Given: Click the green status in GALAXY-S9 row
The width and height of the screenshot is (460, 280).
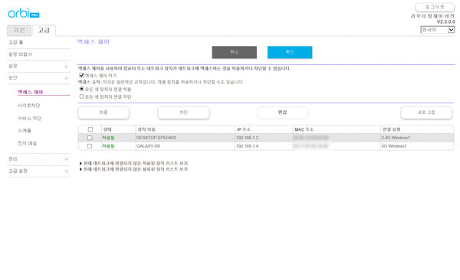Looking at the screenshot, I should pos(108,146).
